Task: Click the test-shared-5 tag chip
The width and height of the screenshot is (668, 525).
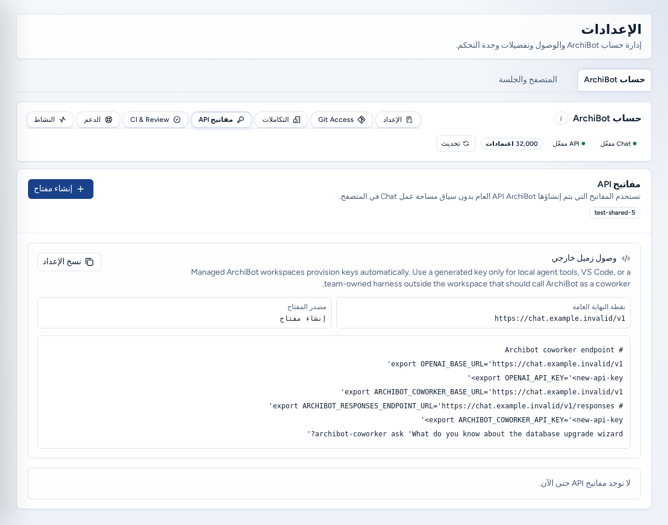Action: point(614,213)
